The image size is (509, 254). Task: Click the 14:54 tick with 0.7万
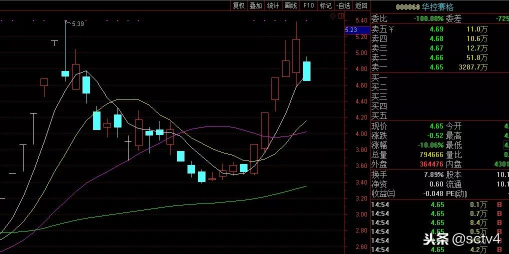click(440, 213)
